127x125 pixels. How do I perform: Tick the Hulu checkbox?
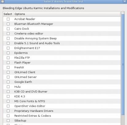point(8,87)
